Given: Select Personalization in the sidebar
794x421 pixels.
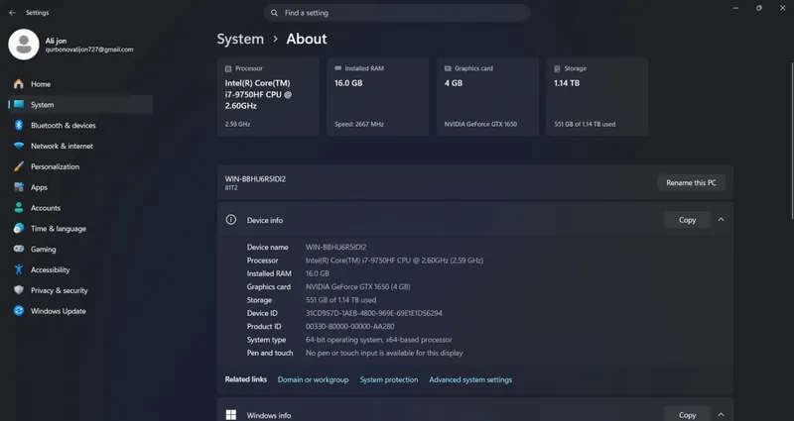Looking at the screenshot, I should (81, 166).
